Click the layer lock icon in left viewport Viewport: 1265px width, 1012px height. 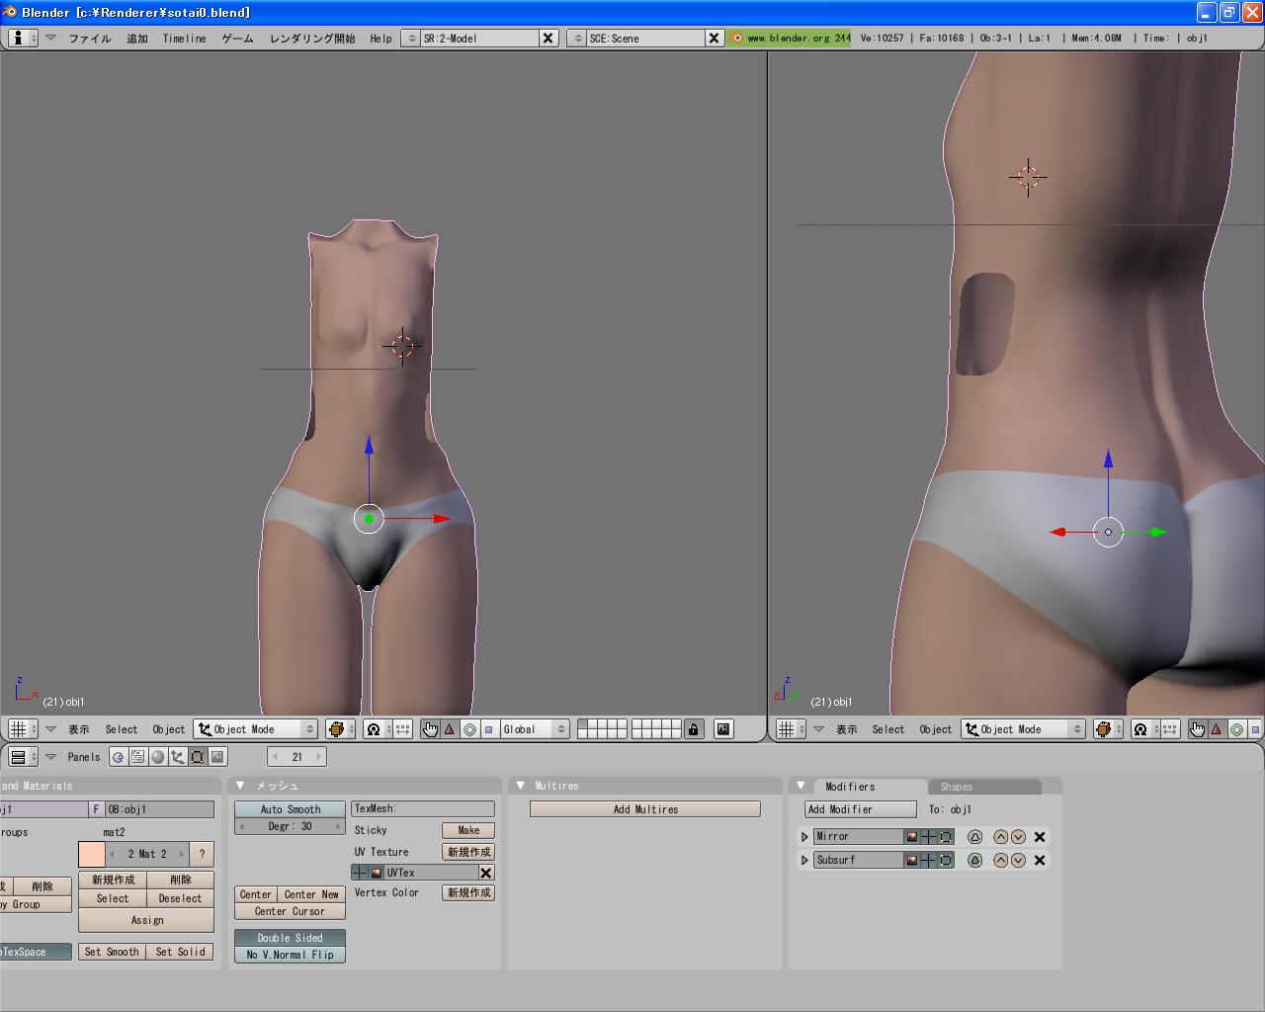point(694,729)
